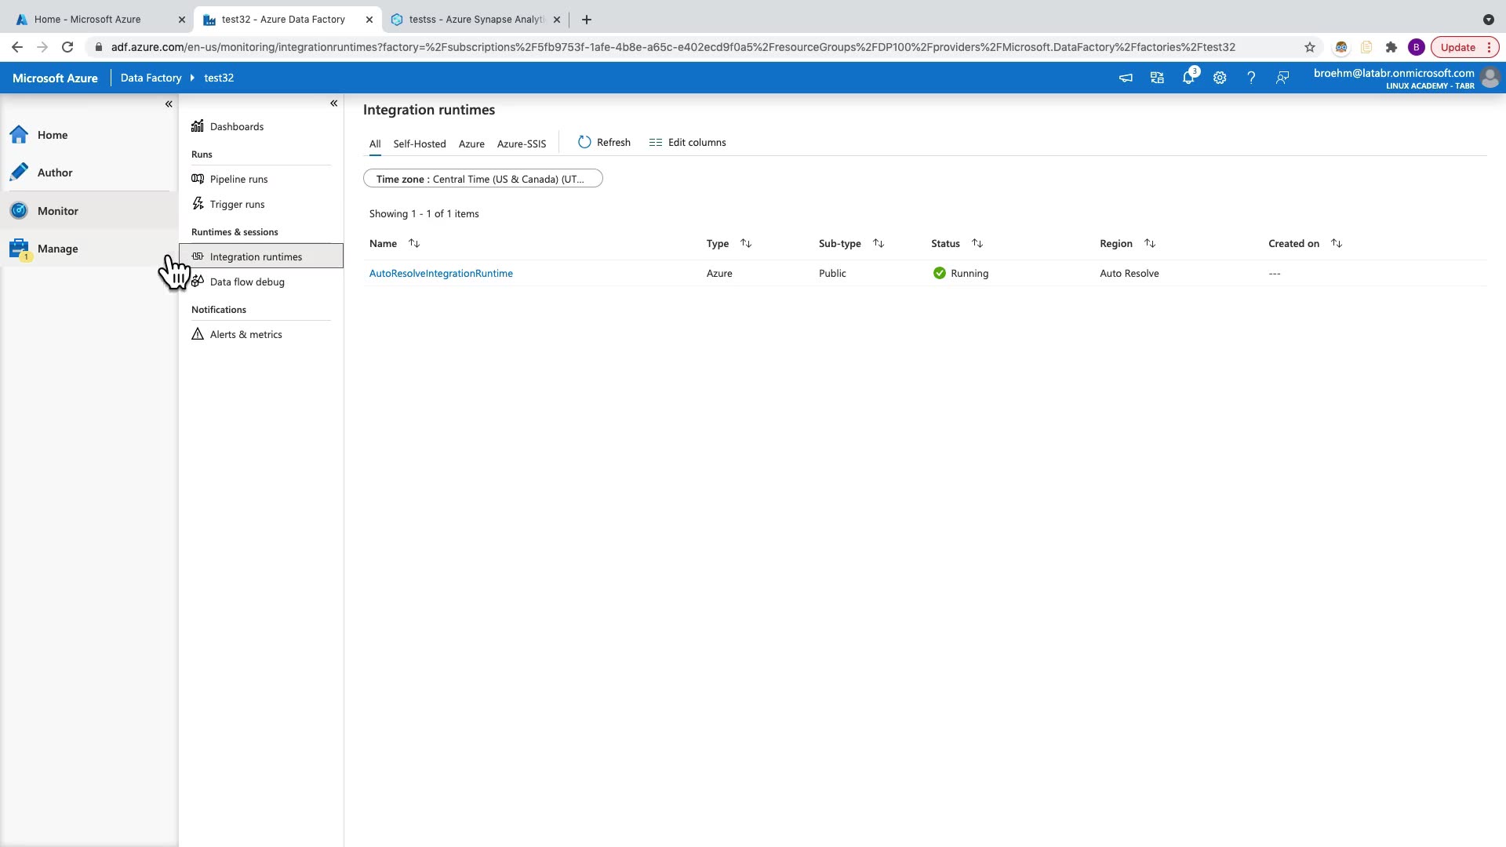1506x847 pixels.
Task: Open the Manage toolbox icon
Action: 20,249
